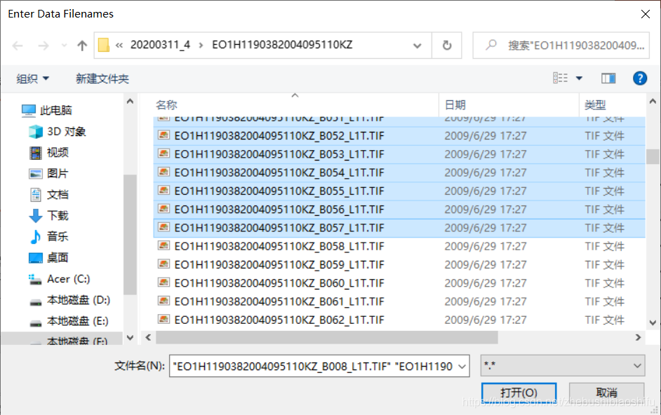The height and width of the screenshot is (415, 661).
Task: Change view layout icon
Action: coord(560,78)
